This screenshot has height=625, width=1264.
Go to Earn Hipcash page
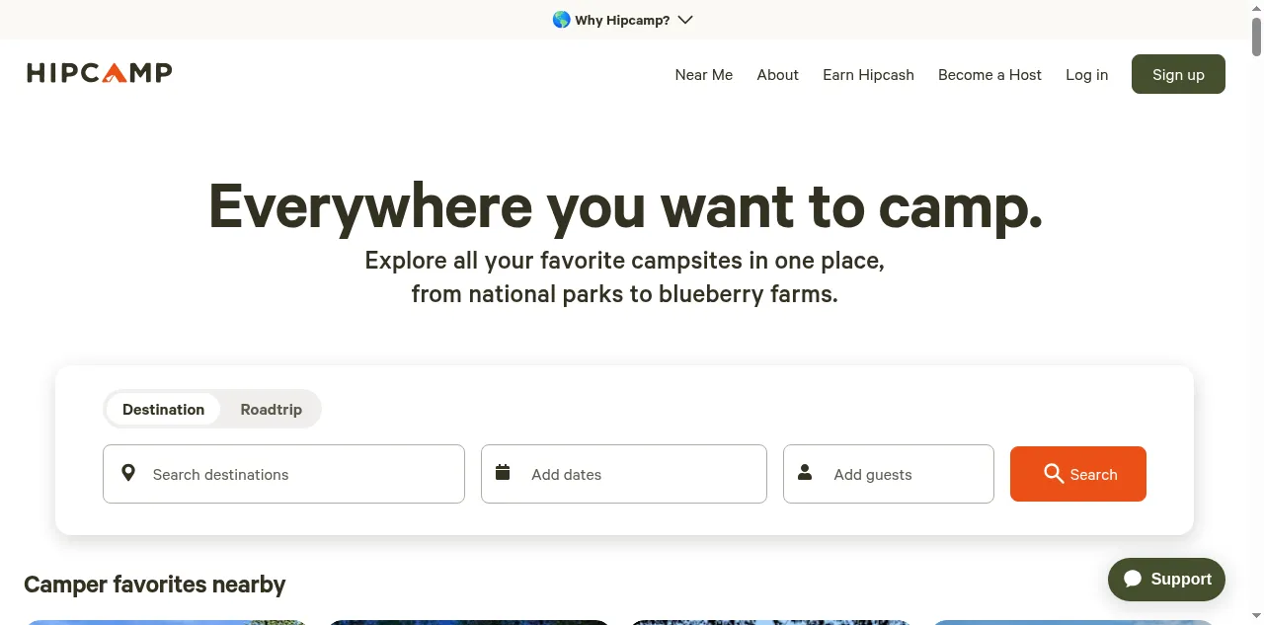pyautogui.click(x=868, y=75)
